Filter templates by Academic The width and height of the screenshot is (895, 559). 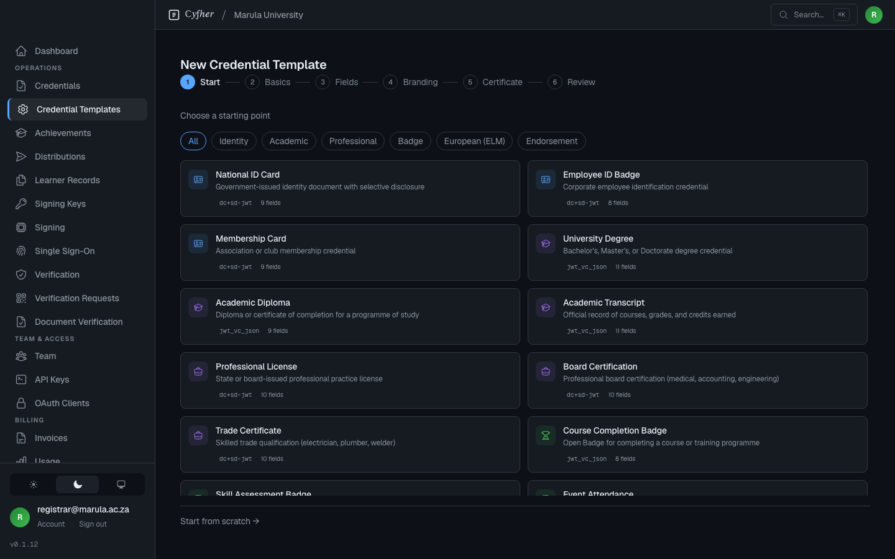[289, 141]
